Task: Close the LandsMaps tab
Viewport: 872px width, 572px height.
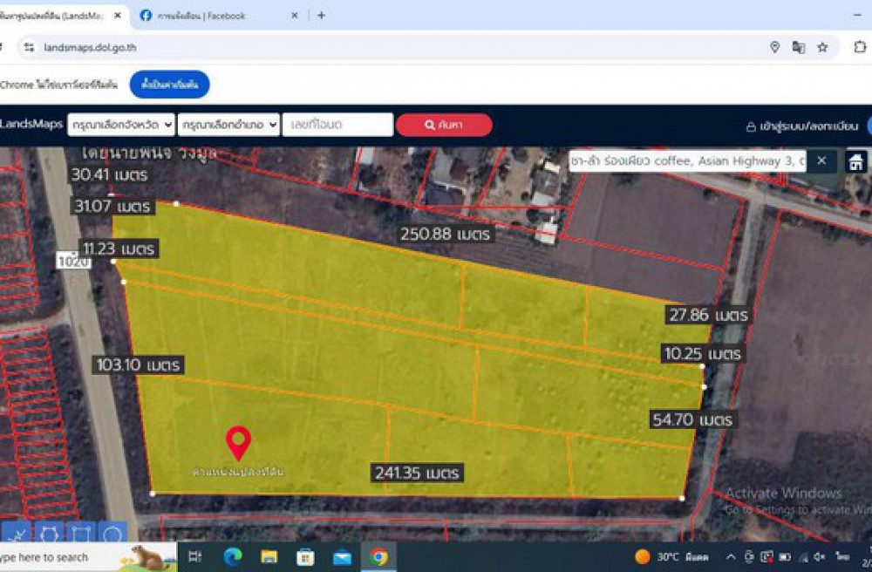Action: tap(118, 16)
